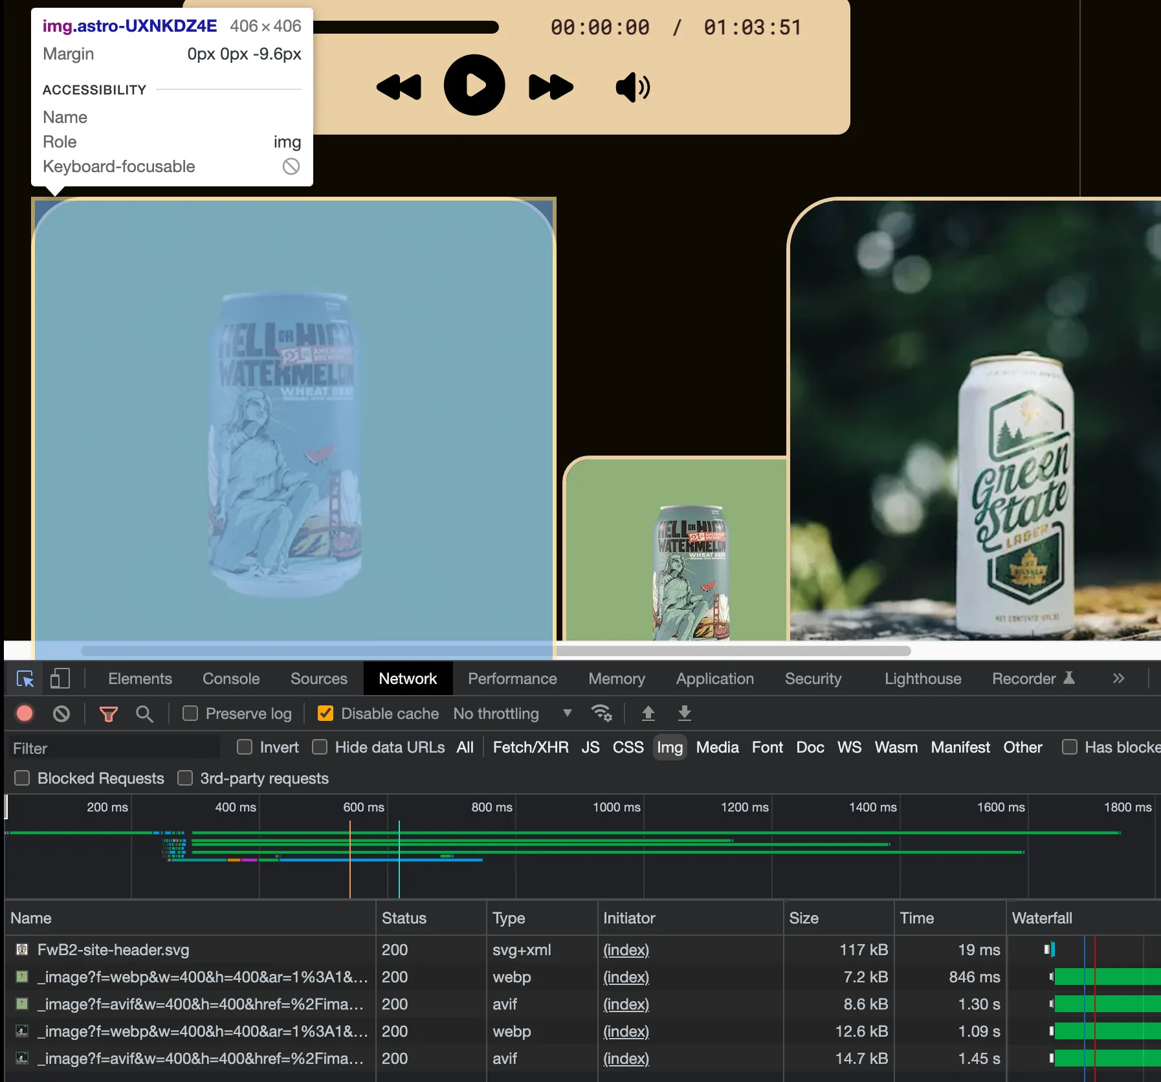Open the network filter funnel icon
The width and height of the screenshot is (1161, 1082).
pos(108,713)
